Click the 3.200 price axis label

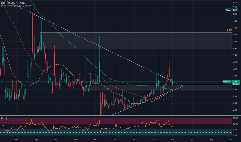pos(235,76)
